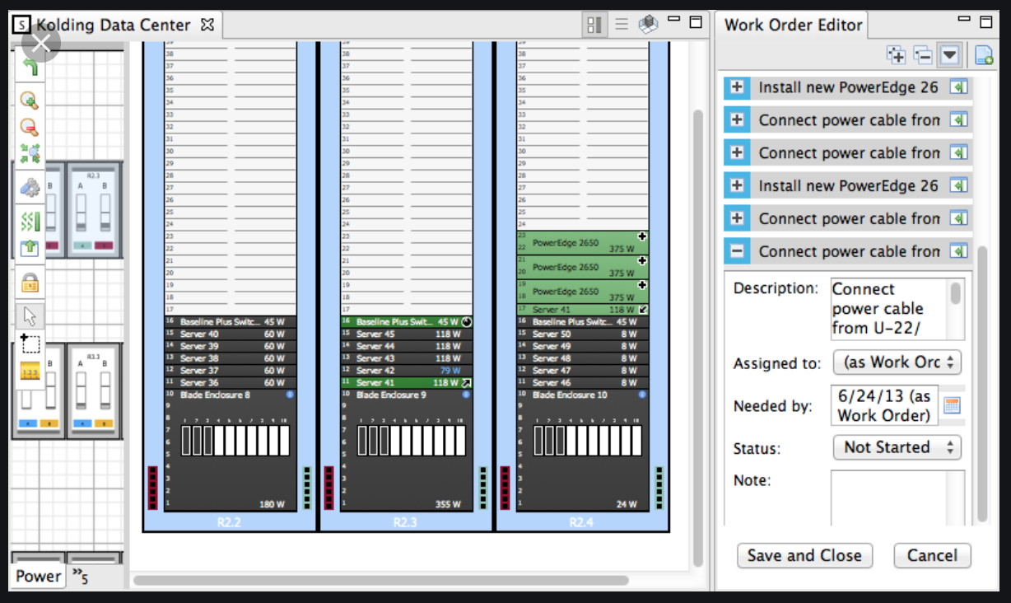Click the zoom out magnifier tool
1011x603 pixels.
(x=30, y=128)
